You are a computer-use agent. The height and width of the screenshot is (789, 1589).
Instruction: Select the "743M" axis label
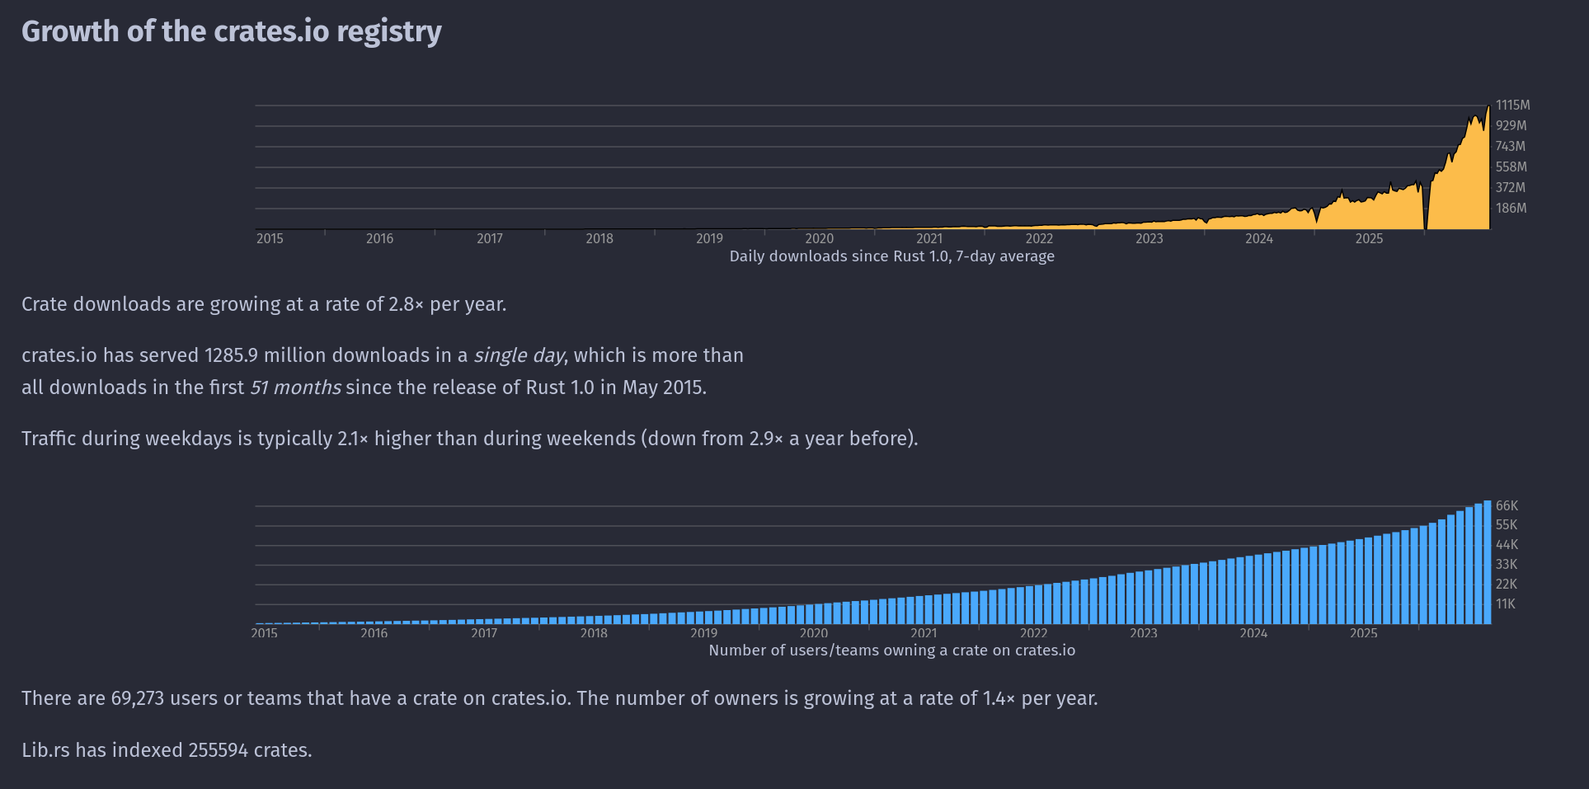point(1511,147)
